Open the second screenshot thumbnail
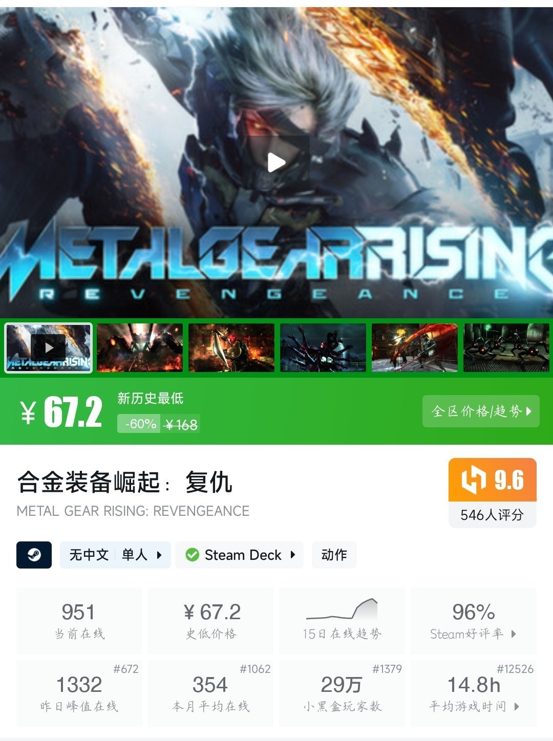Image resolution: width=553 pixels, height=741 pixels. tap(140, 347)
